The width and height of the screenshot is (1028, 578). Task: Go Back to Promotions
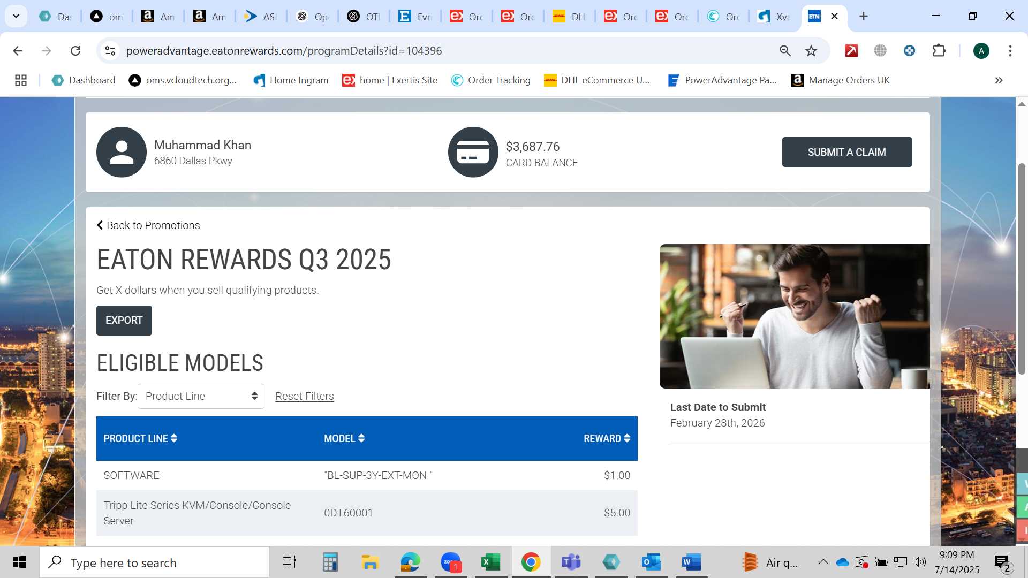click(x=148, y=225)
